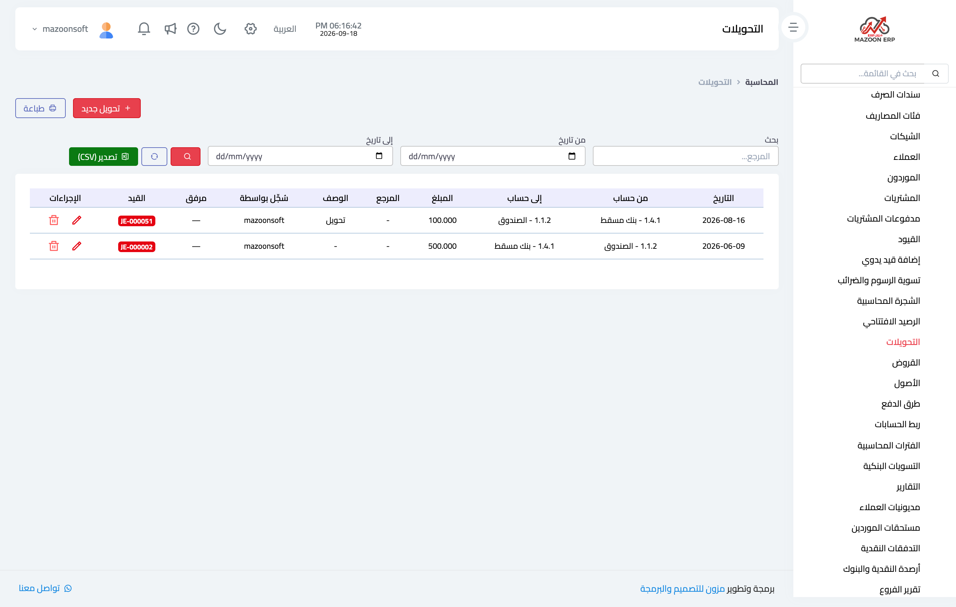
Task: Open طرق الدفع in sidebar
Action: point(901,404)
